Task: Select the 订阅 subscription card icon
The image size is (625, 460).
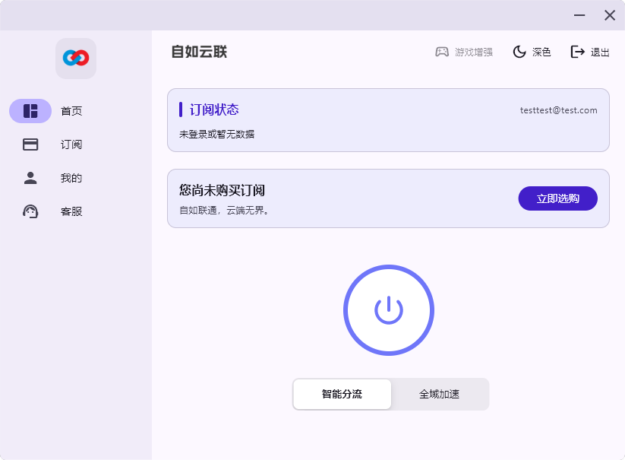Action: 30,144
